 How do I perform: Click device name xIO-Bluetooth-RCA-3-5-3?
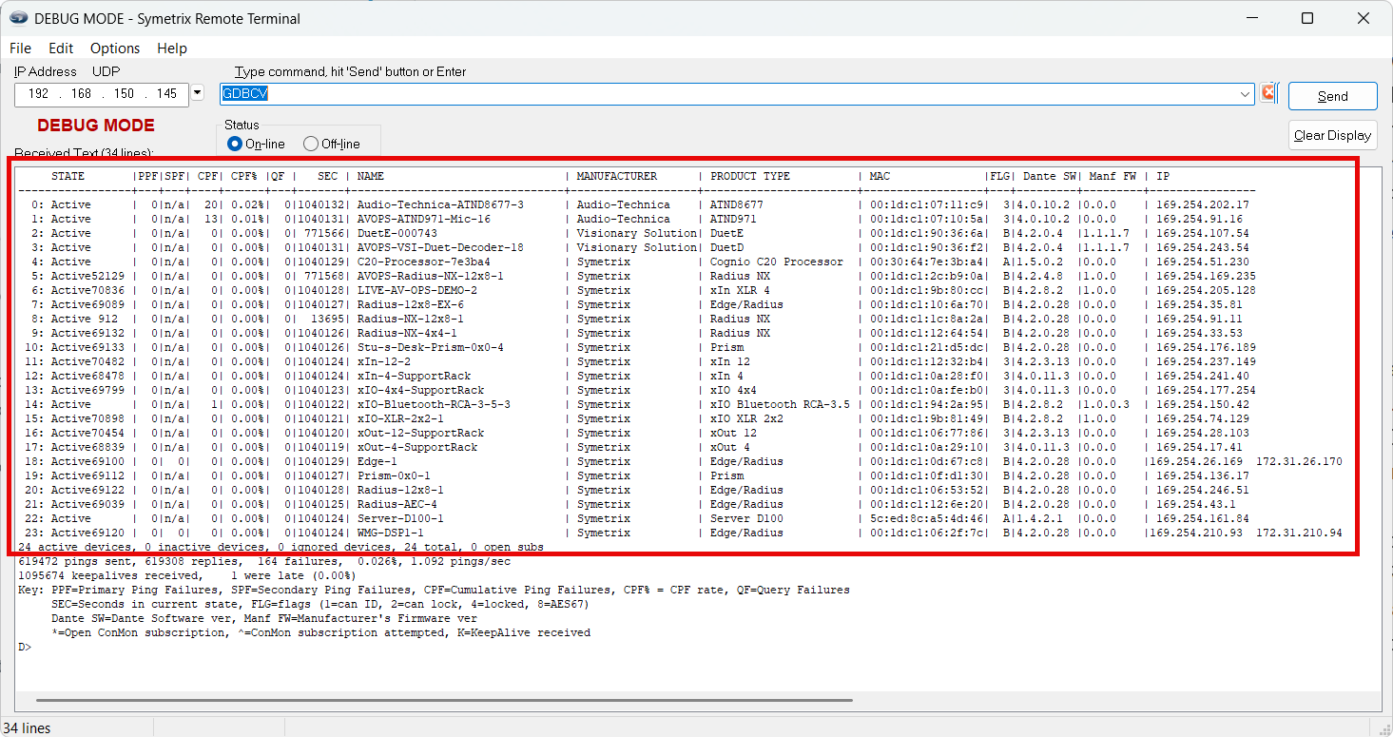click(x=434, y=404)
